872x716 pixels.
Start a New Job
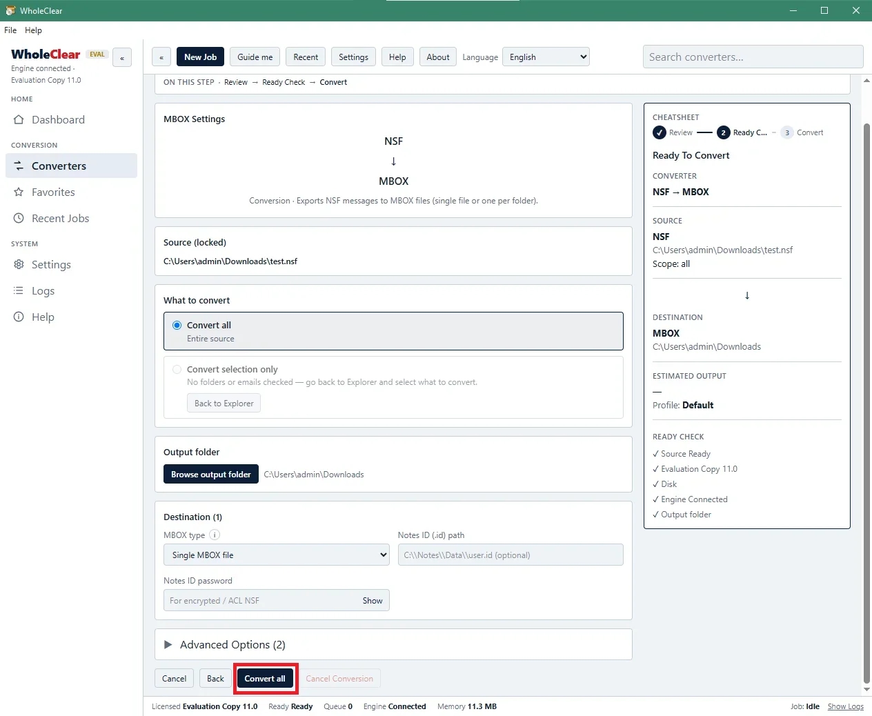coord(200,57)
